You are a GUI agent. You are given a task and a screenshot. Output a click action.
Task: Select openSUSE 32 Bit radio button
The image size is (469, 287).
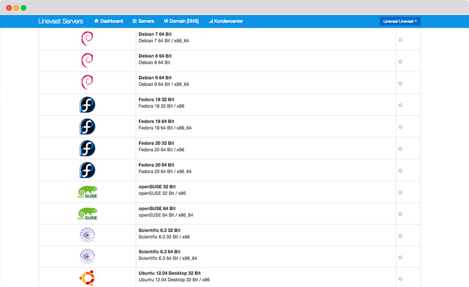pyautogui.click(x=400, y=193)
